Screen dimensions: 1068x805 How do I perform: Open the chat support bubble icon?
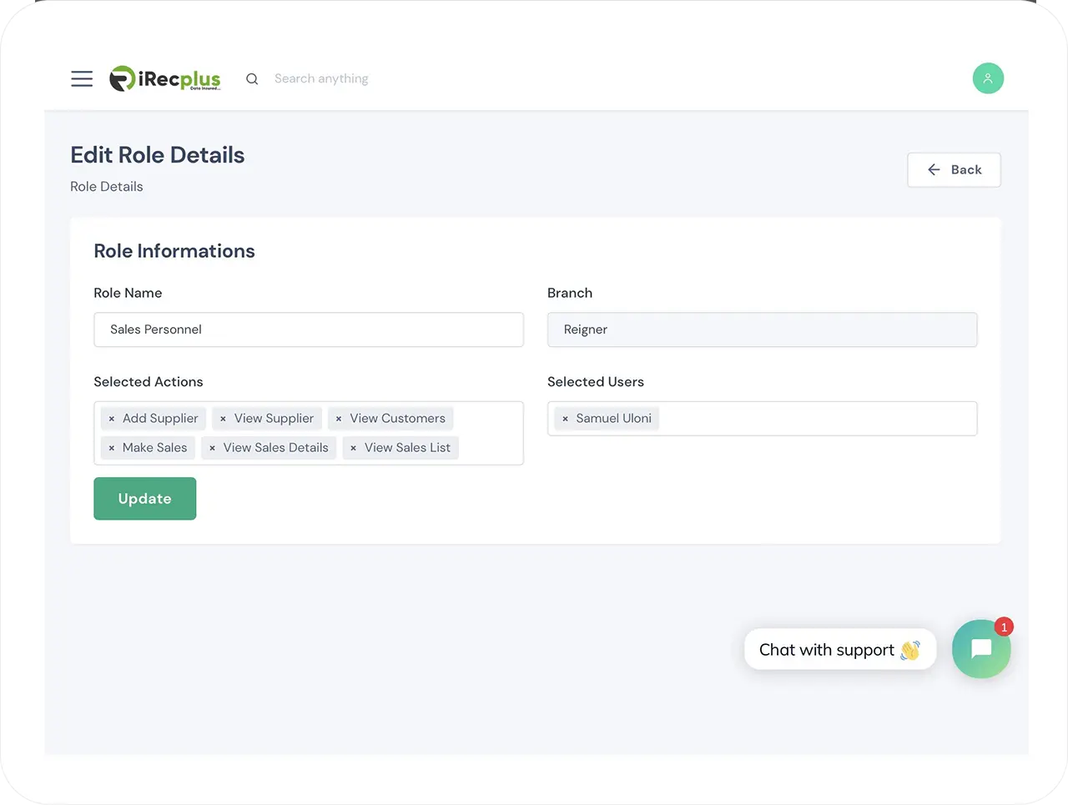click(981, 649)
